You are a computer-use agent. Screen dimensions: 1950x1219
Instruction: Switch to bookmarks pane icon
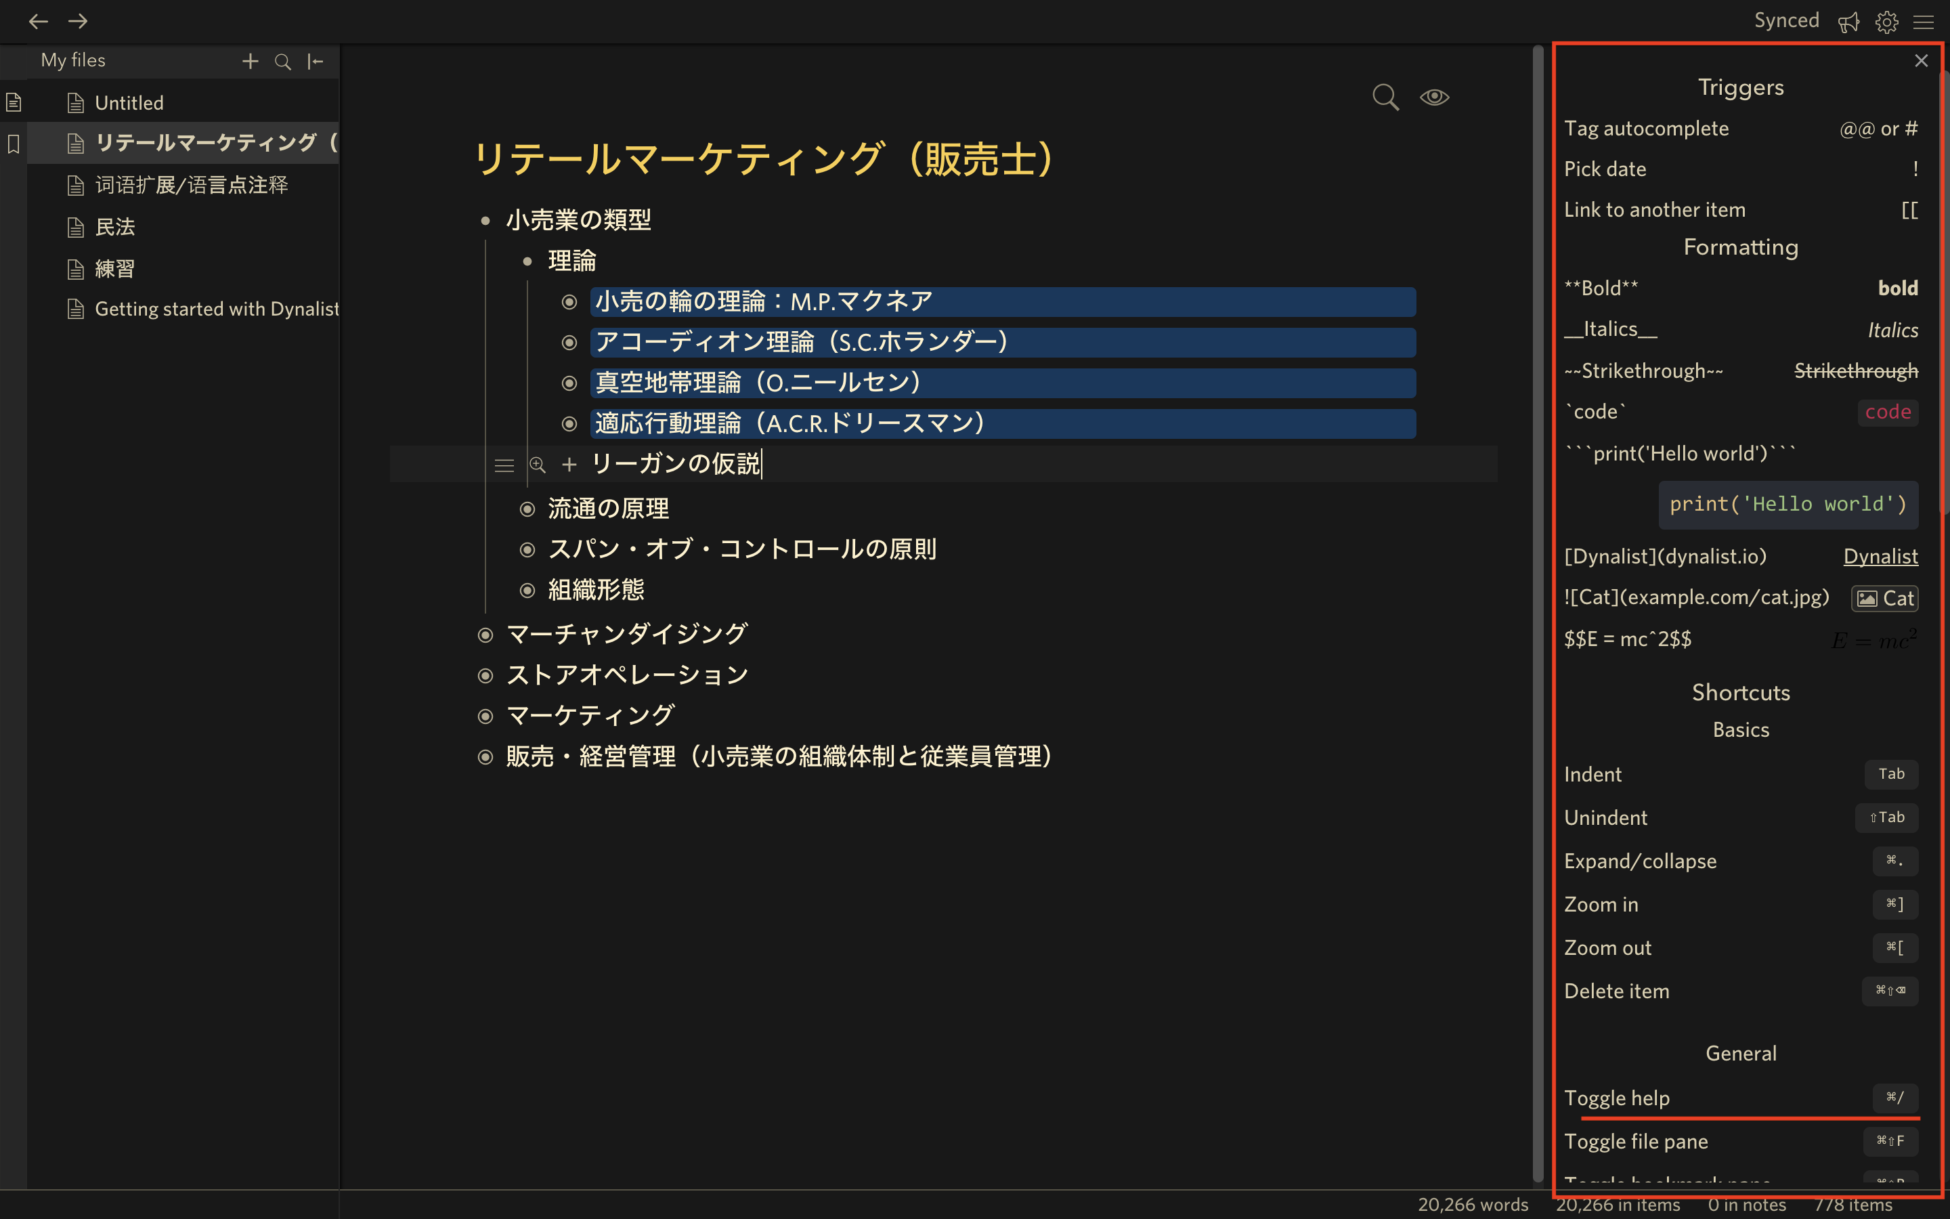pos(14,144)
